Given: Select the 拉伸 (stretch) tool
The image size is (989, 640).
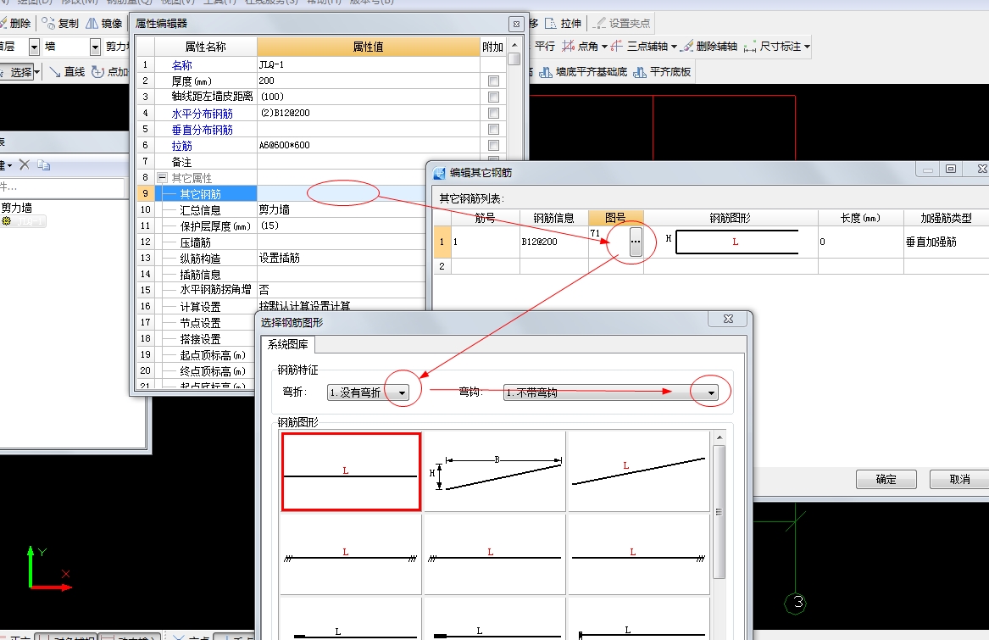Looking at the screenshot, I should click(563, 24).
